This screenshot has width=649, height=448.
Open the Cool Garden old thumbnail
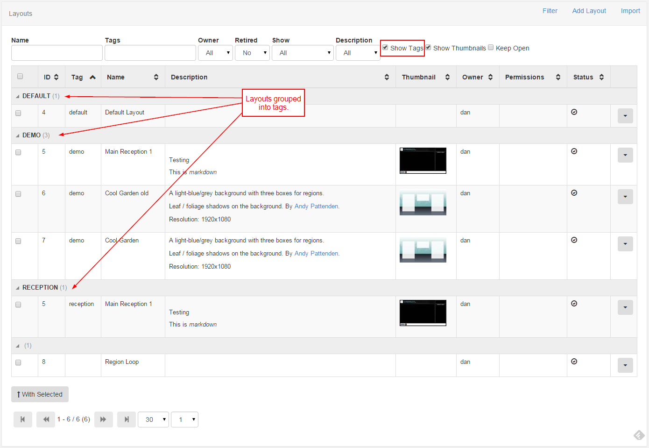[x=423, y=202]
